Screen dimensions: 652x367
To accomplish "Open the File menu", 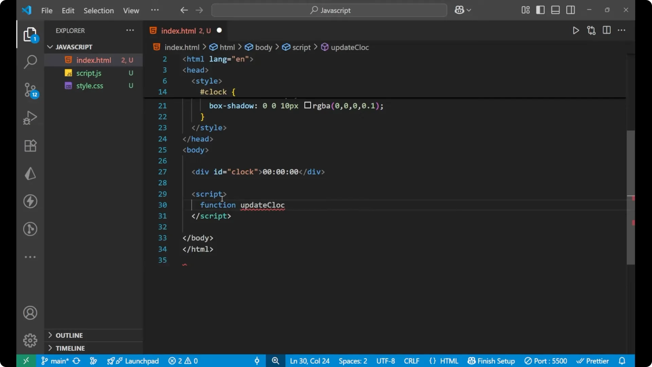I will [x=47, y=11].
